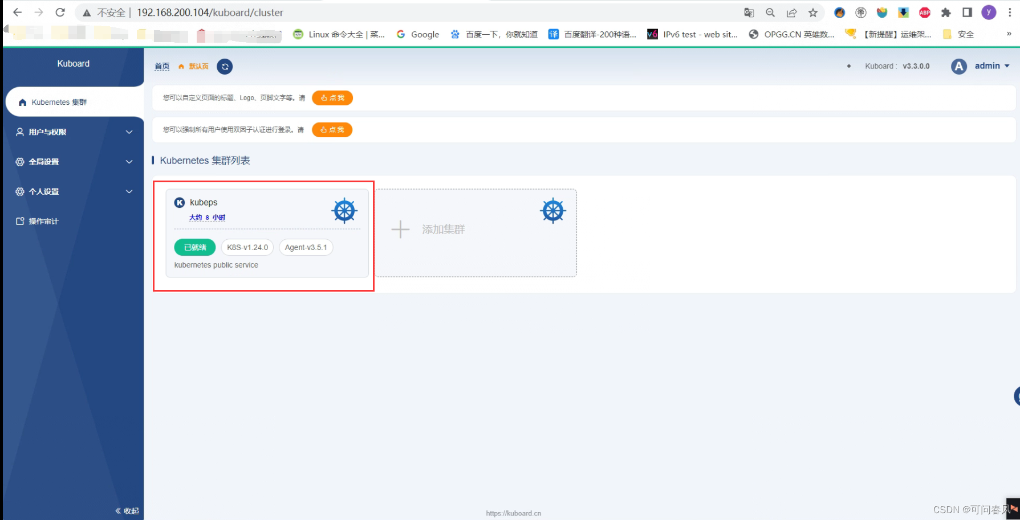This screenshot has height=520, width=1020.
Task: Click the 用户与权限 chevron arrow
Action: tap(129, 132)
